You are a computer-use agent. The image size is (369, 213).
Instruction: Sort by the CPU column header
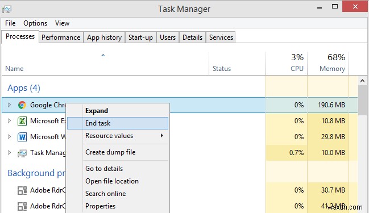287,64
